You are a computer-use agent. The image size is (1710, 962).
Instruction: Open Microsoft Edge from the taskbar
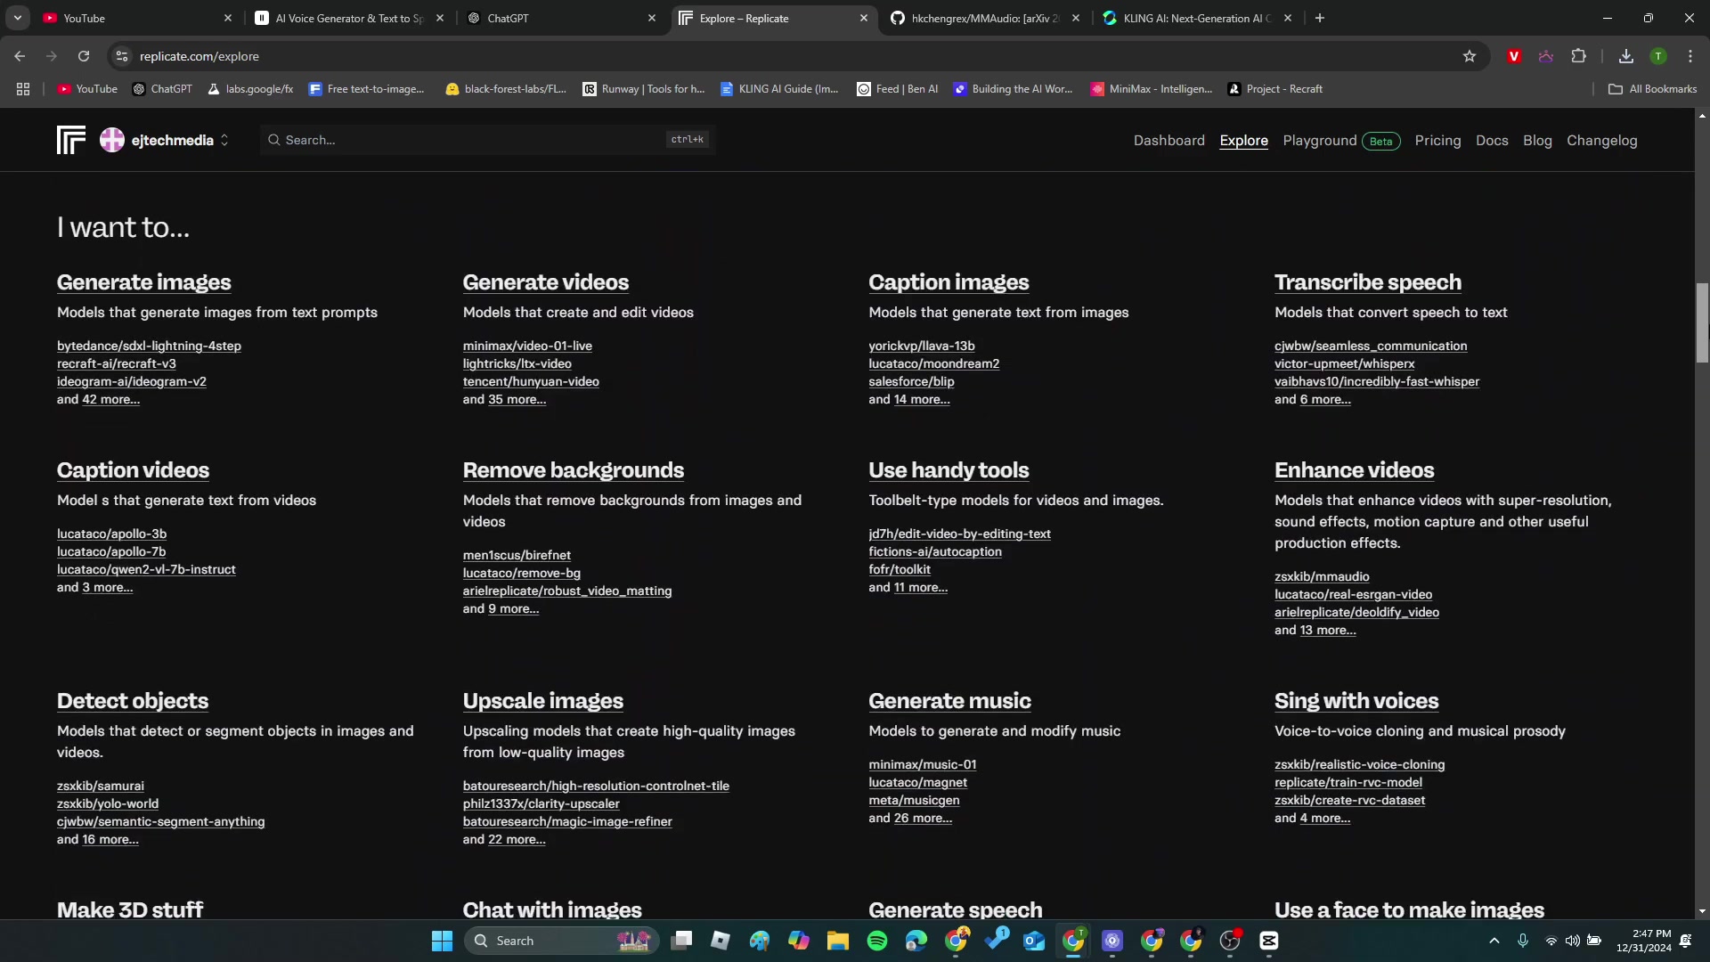916,941
